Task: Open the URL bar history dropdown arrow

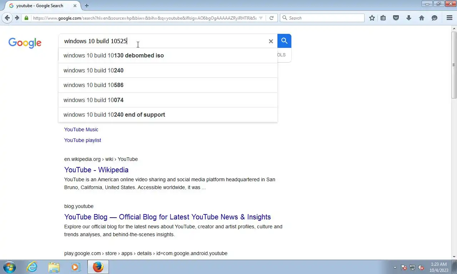Action: pos(261,18)
